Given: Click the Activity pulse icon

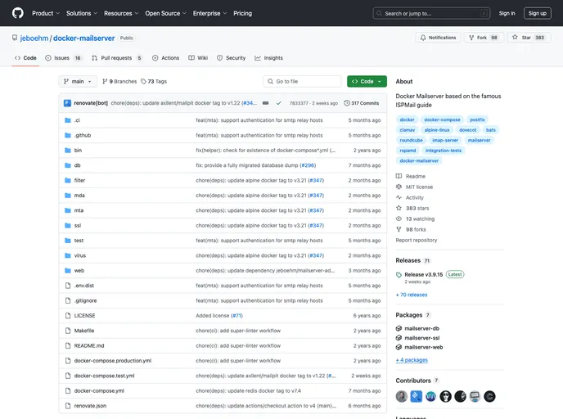Looking at the screenshot, I should tap(399, 197).
